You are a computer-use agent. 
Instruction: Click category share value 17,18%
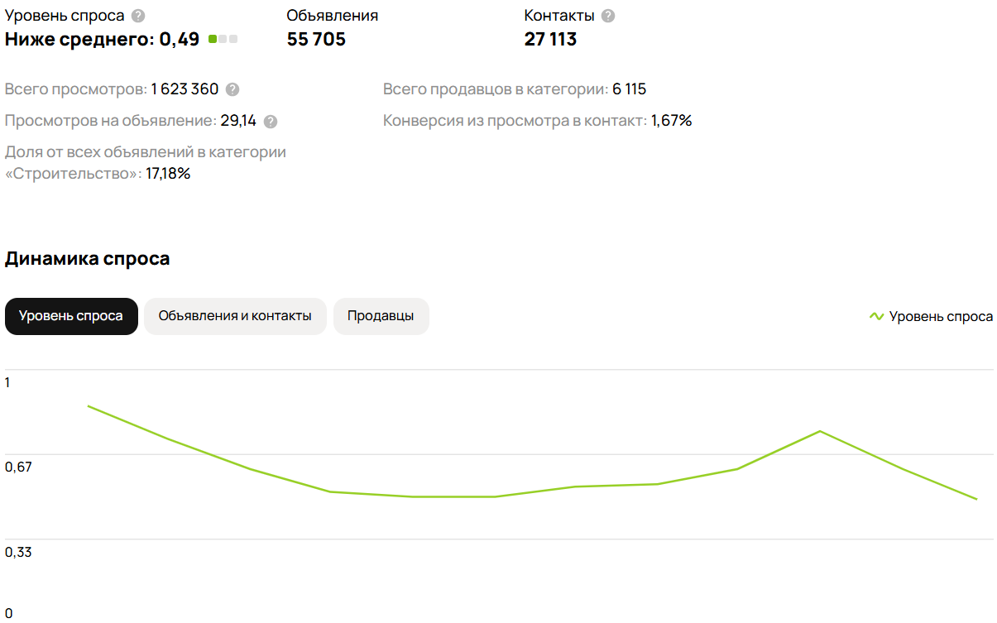(168, 174)
